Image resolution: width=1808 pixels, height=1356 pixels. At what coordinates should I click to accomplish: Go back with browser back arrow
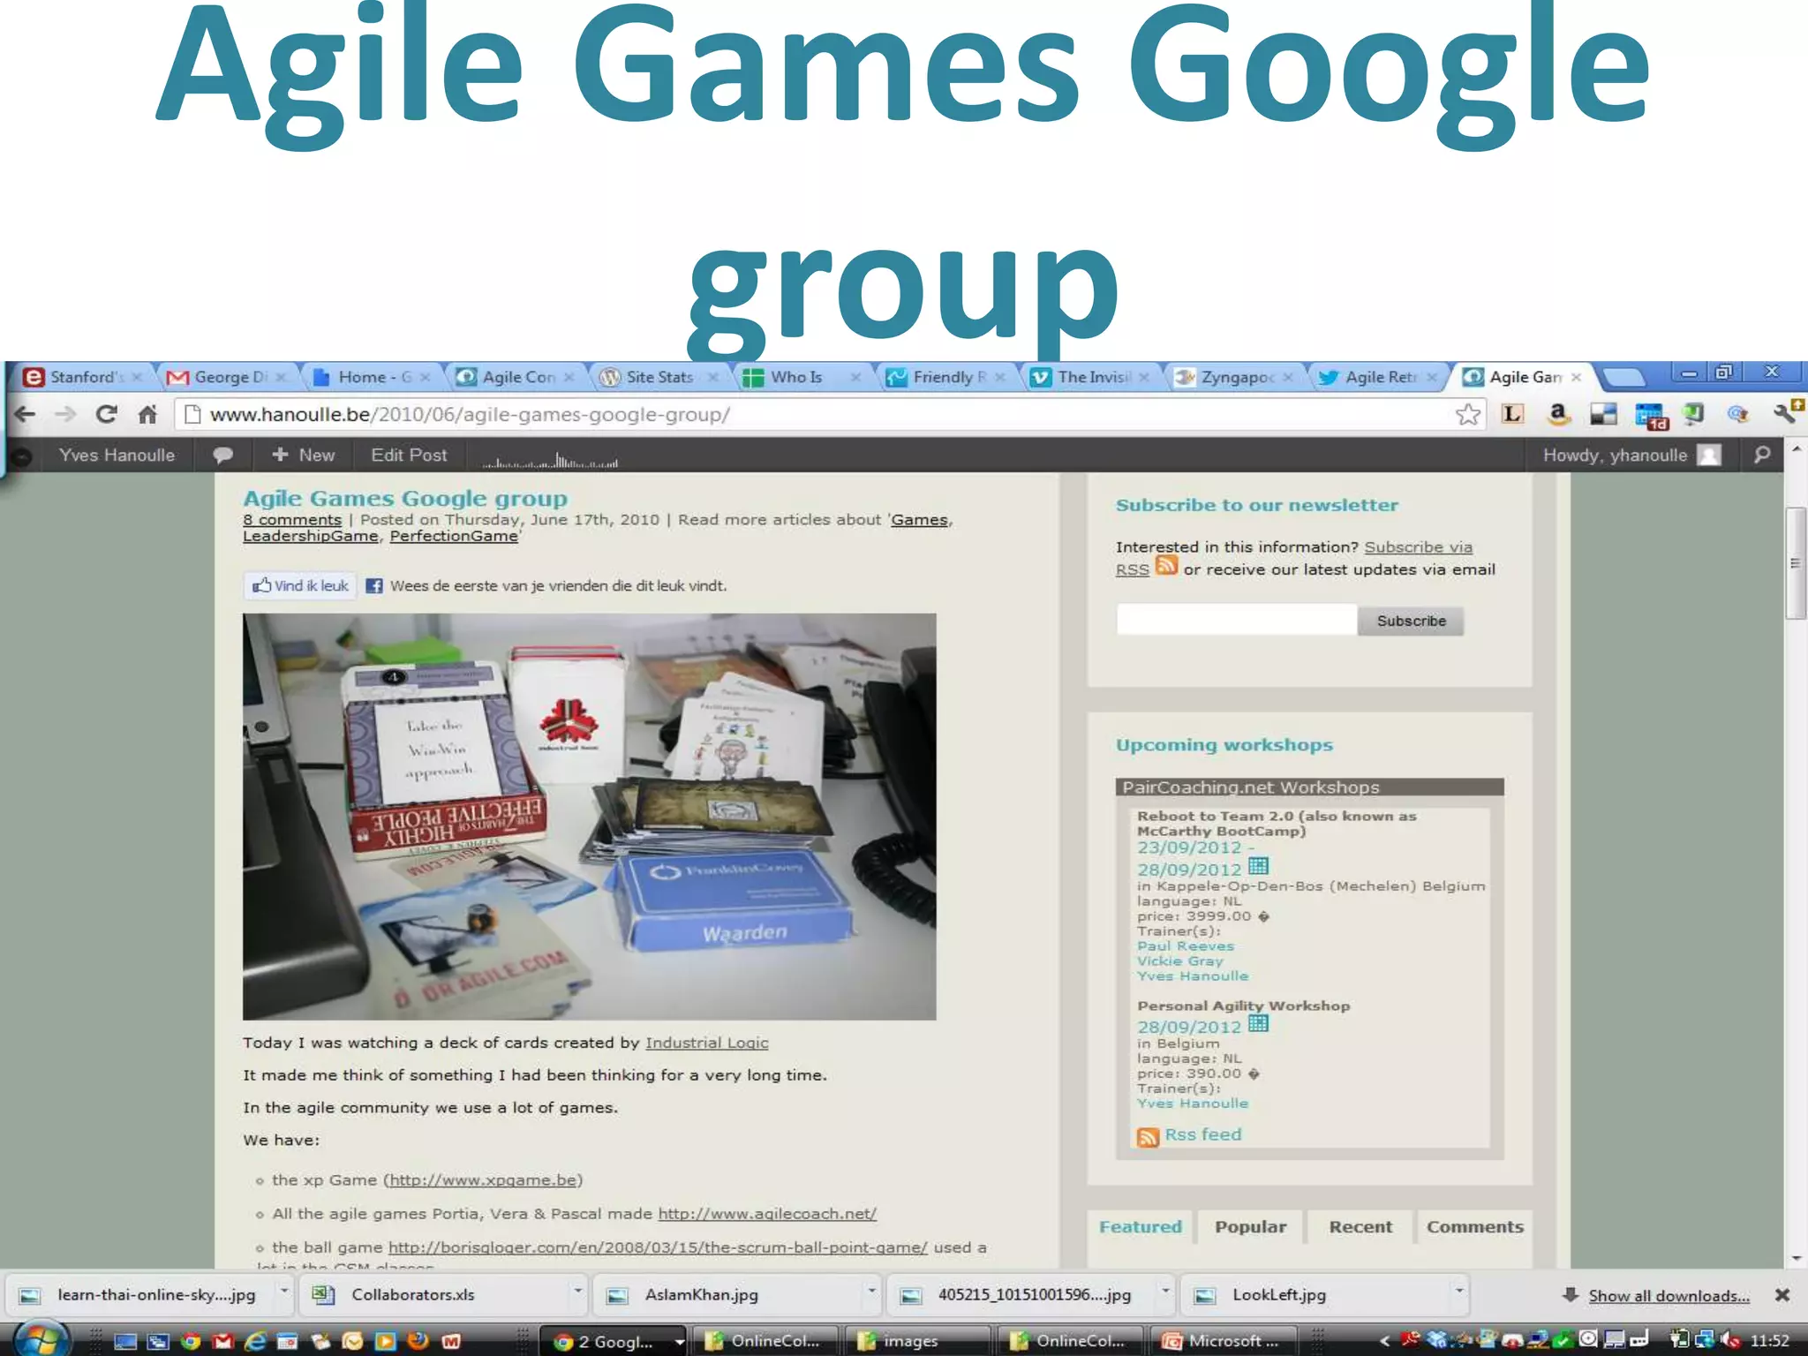click(x=25, y=414)
